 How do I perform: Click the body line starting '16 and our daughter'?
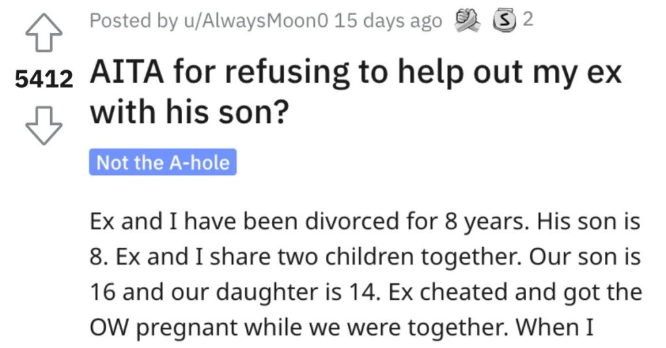pyautogui.click(x=366, y=292)
